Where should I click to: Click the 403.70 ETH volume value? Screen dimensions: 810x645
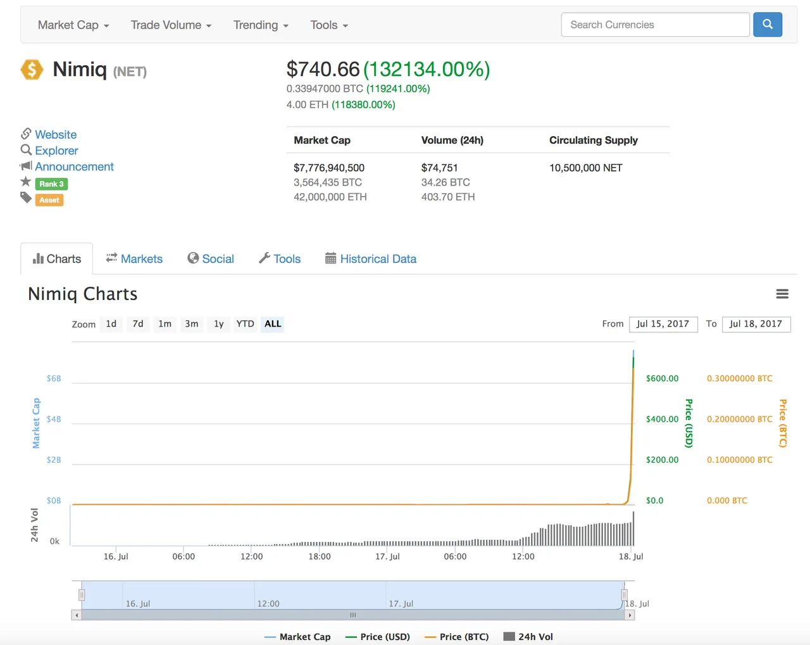pos(448,197)
